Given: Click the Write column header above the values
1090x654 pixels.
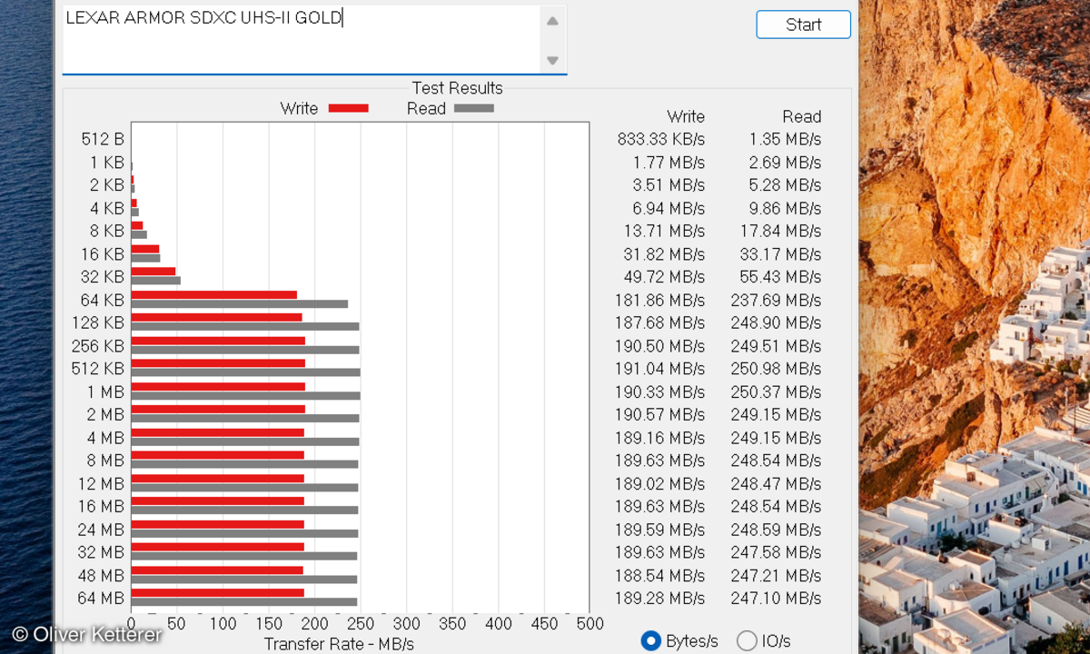Looking at the screenshot, I should coord(686,116).
